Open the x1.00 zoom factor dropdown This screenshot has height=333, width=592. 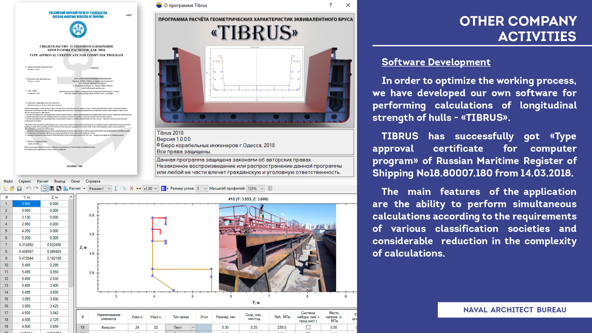[151, 188]
